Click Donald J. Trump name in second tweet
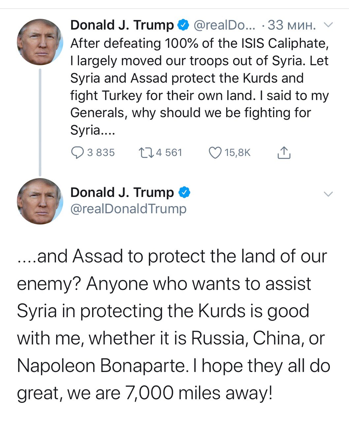Viewport: 349px width, 422px height. (x=122, y=193)
